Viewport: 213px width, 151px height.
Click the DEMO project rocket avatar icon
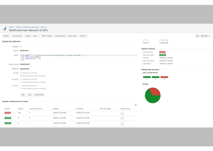(5, 29)
